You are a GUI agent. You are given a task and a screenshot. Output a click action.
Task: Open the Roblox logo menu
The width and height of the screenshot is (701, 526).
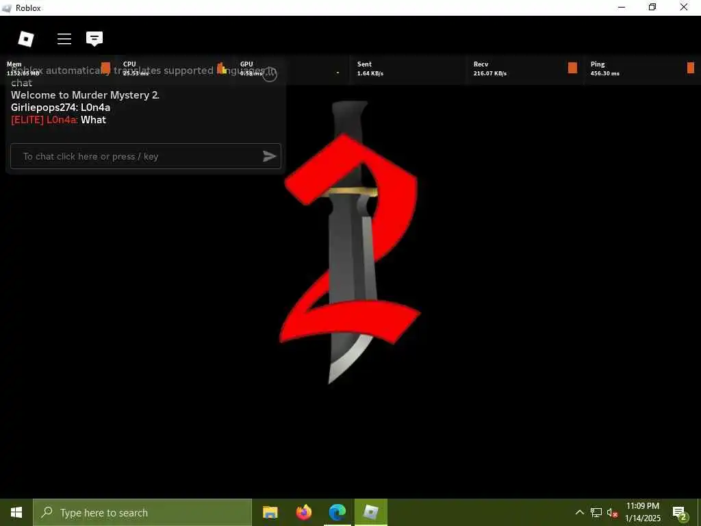coord(26,39)
